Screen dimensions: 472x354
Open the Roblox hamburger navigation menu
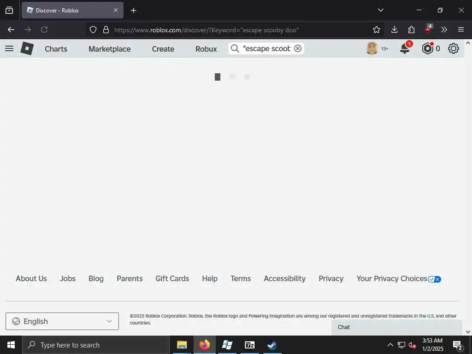pos(9,48)
